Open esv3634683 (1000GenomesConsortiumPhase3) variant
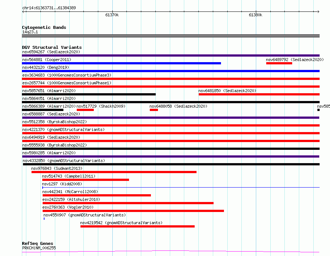This screenshot has width=330, height=256. tap(67, 75)
